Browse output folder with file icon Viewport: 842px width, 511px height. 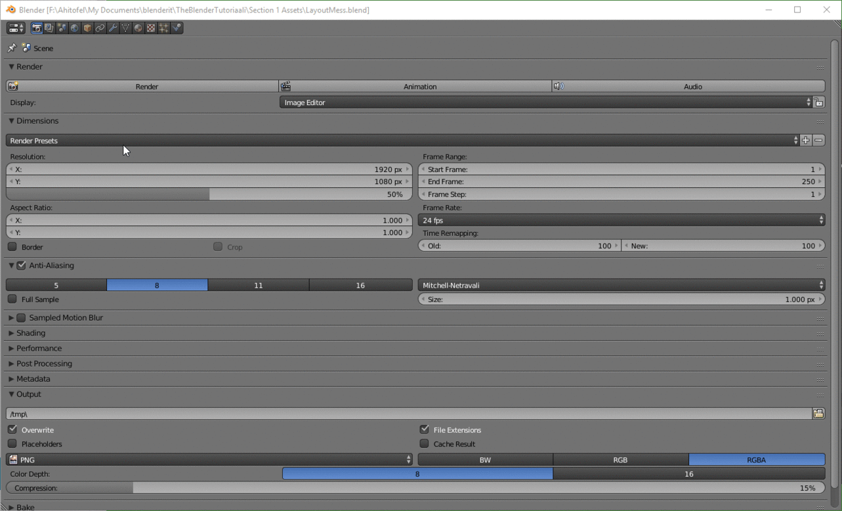pyautogui.click(x=818, y=414)
